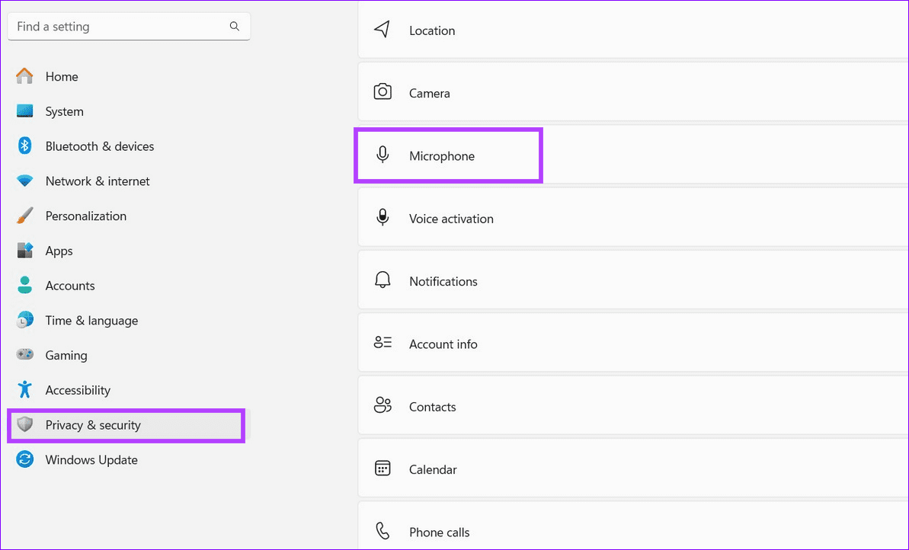Screen dimensions: 909x550
Task: Navigate to Windows Update
Action: coord(91,460)
